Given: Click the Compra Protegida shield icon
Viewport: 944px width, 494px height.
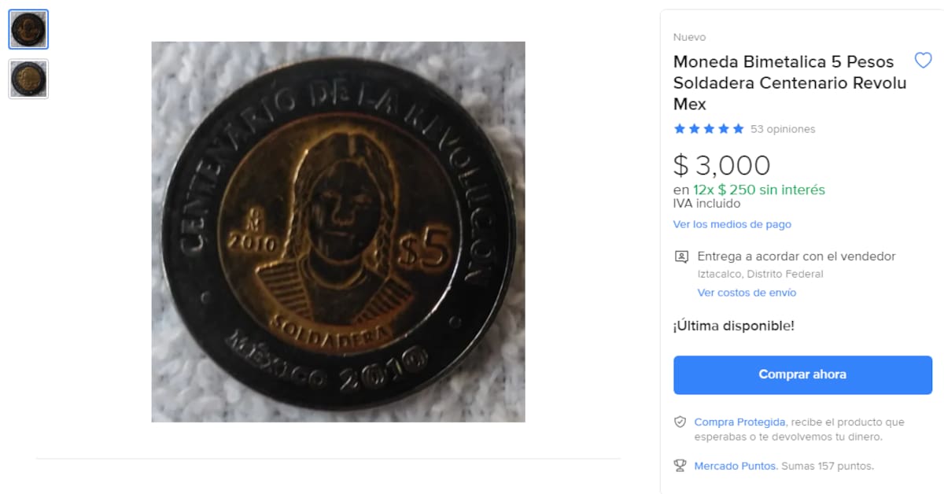Looking at the screenshot, I should click(680, 422).
